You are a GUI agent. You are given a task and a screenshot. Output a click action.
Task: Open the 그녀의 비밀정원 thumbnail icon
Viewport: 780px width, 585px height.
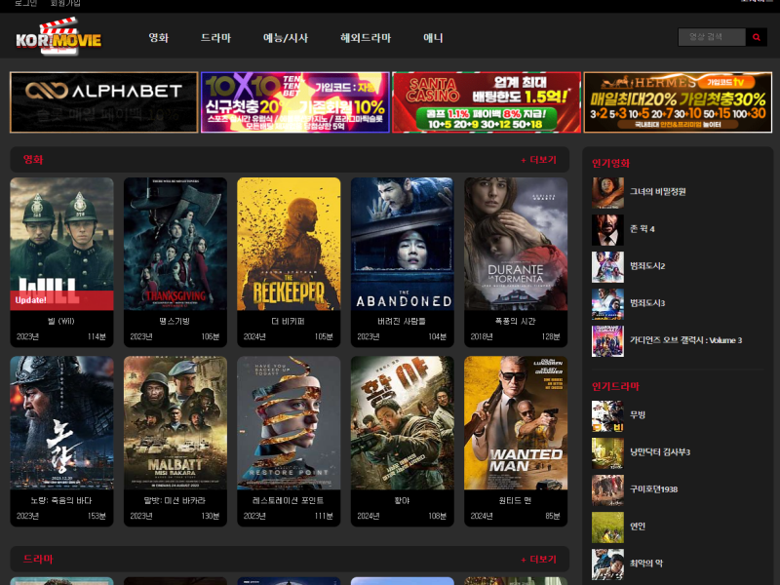click(607, 192)
